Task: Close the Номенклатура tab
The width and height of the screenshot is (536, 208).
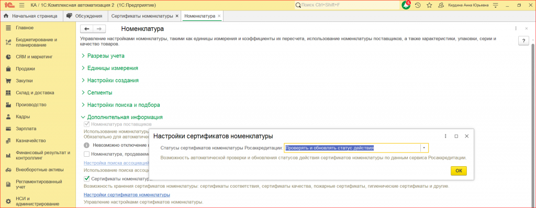Action: (x=219, y=16)
